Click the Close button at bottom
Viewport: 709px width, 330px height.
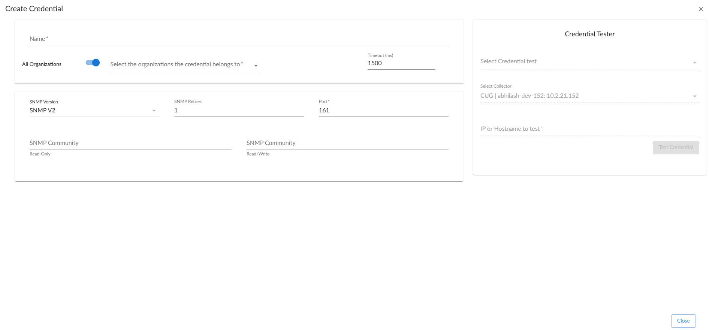[683, 321]
